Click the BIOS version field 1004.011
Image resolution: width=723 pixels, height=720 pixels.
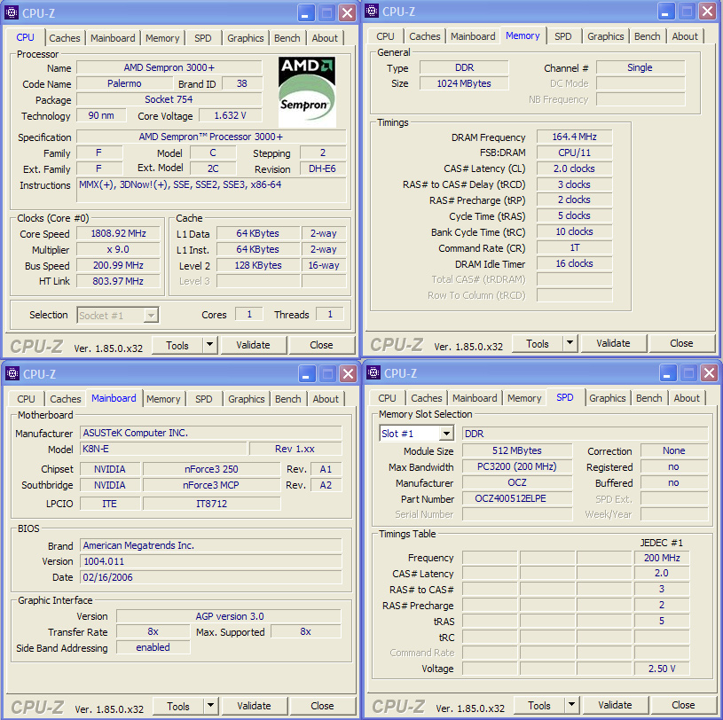tap(211, 561)
